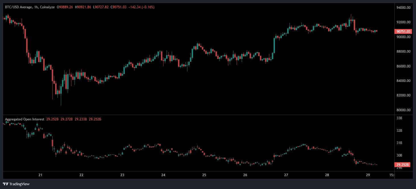Open the TradingView text link
Image resolution: width=416 pixels, height=189 pixels.
19,184
